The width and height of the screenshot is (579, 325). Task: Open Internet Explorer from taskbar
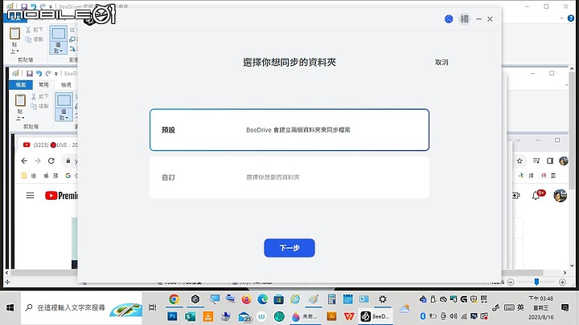coord(295,299)
